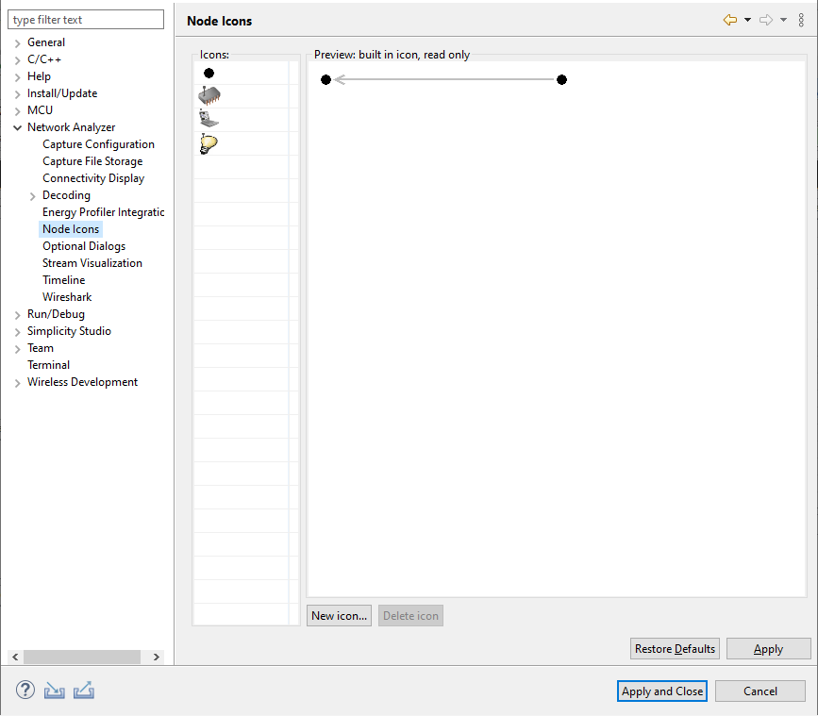Open the view menu via vertical ellipsis icon

[x=803, y=19]
